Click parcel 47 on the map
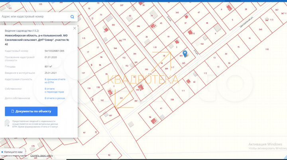 [x=199, y=12]
